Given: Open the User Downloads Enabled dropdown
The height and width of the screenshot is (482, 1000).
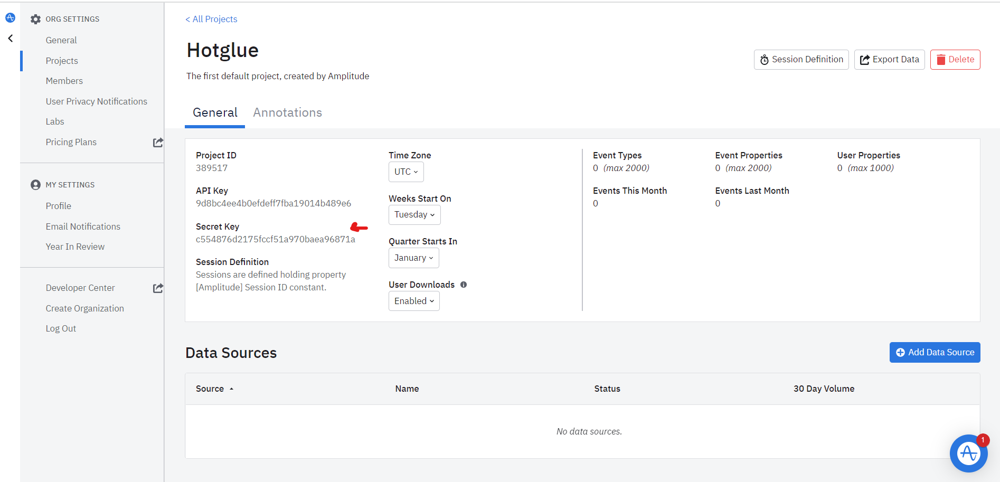Looking at the screenshot, I should coord(414,301).
